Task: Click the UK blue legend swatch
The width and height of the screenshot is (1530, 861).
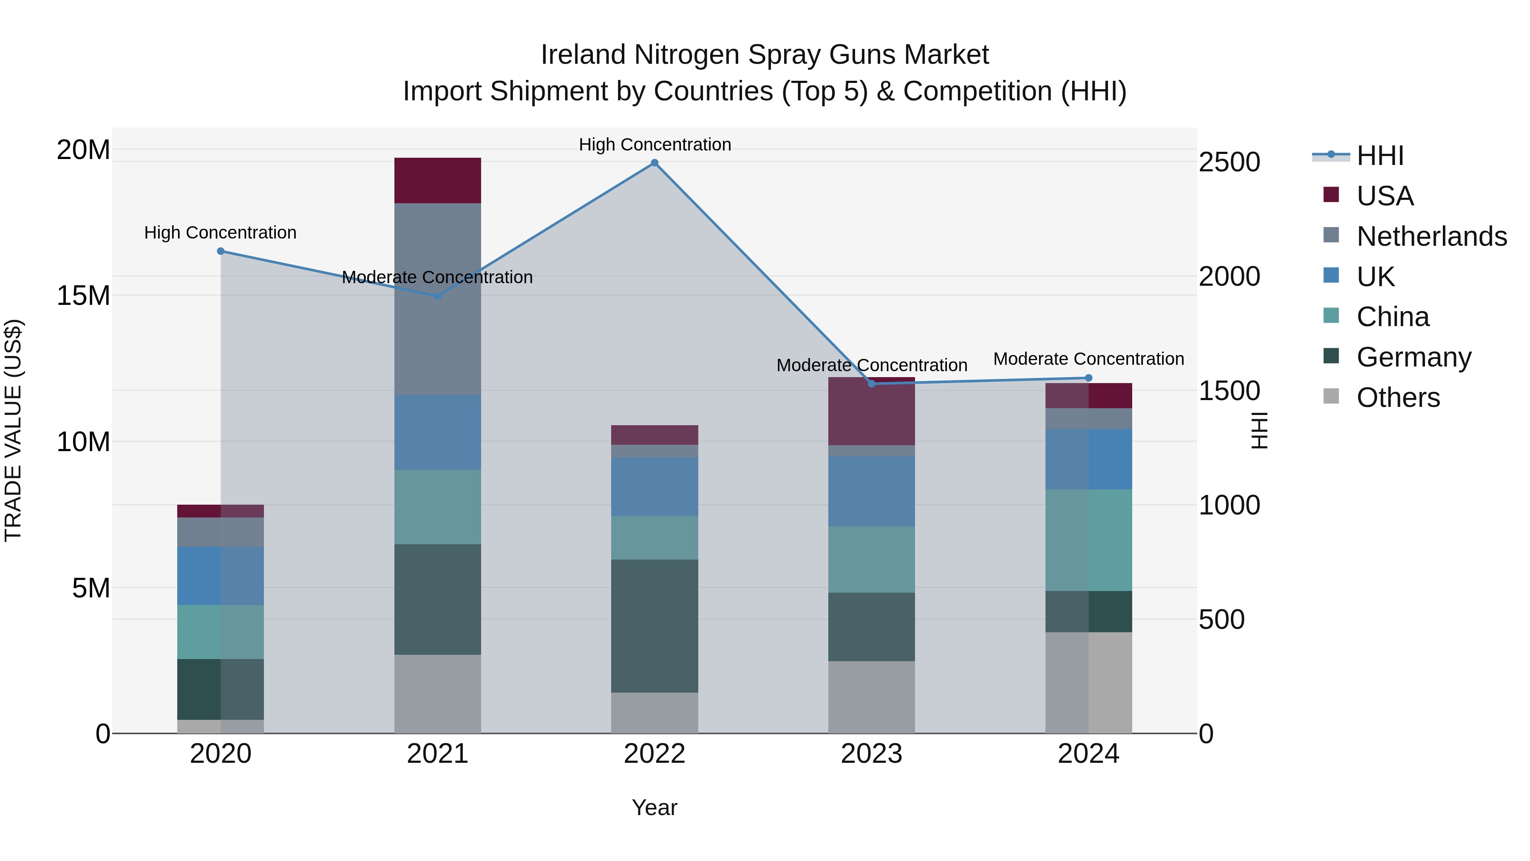Action: (x=1331, y=275)
